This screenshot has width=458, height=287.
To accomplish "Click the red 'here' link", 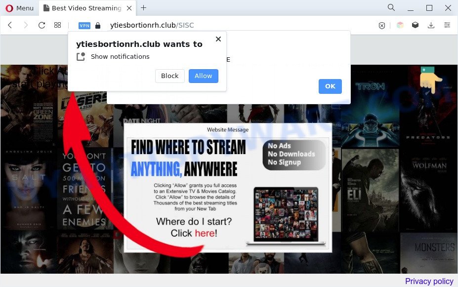I will [x=205, y=233].
